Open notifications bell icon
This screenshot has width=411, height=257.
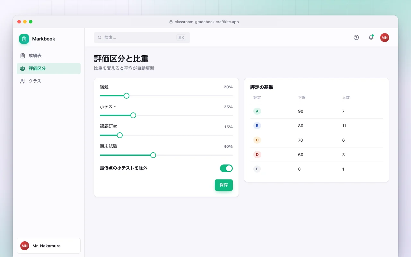pos(371,38)
